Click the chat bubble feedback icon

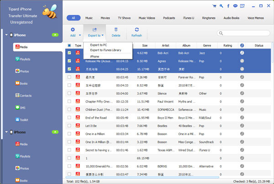(235, 6)
